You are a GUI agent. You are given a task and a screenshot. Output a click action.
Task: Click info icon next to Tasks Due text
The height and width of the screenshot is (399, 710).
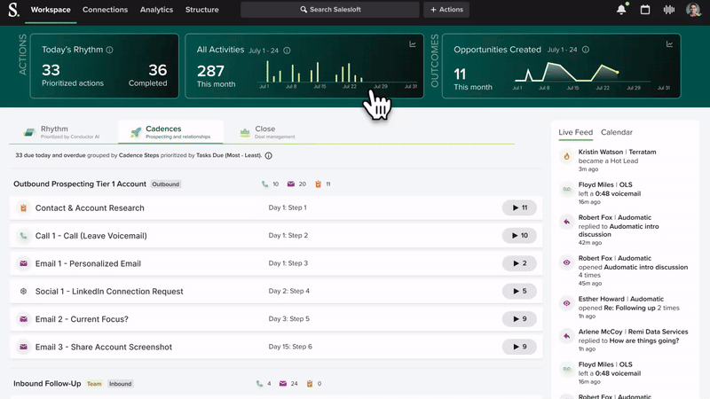pyautogui.click(x=269, y=156)
